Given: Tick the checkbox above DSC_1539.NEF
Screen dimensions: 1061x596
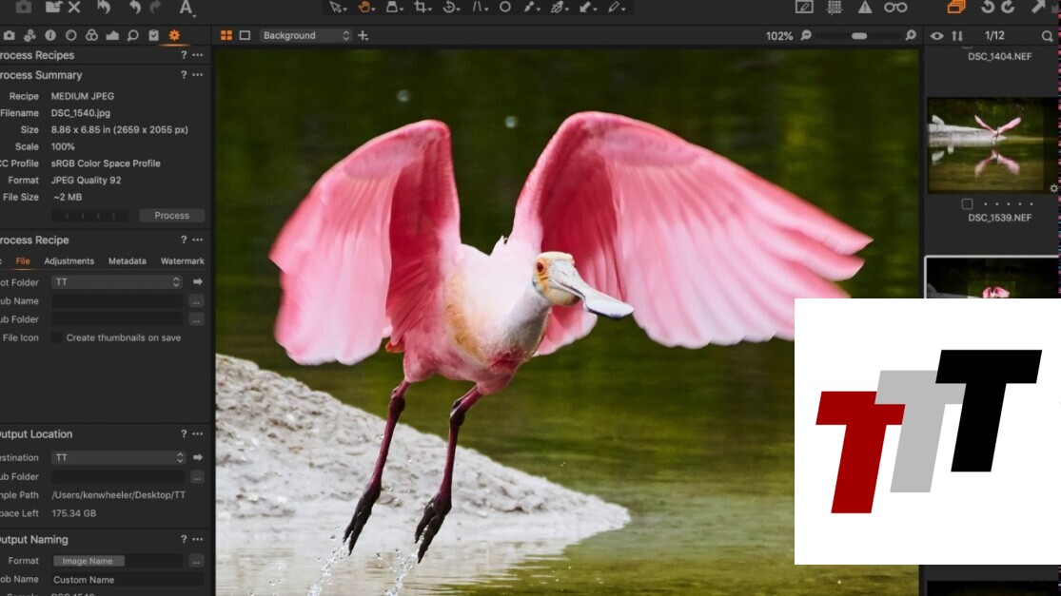Looking at the screenshot, I should tap(967, 204).
